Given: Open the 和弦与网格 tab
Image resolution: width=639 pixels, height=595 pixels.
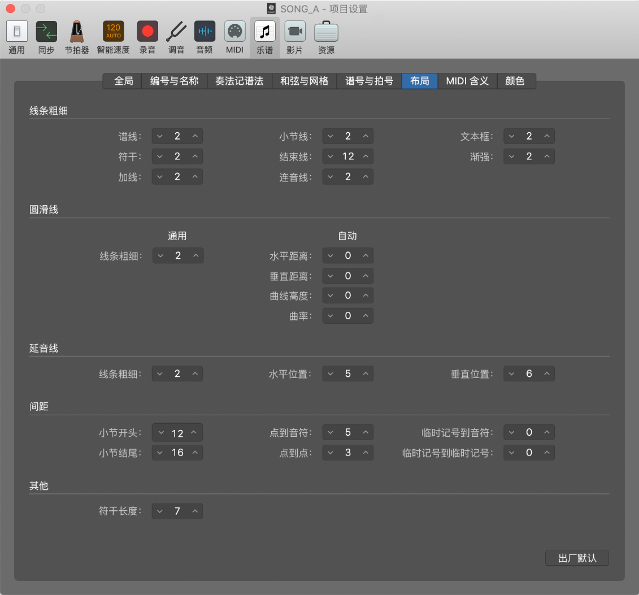Looking at the screenshot, I should pos(305,81).
